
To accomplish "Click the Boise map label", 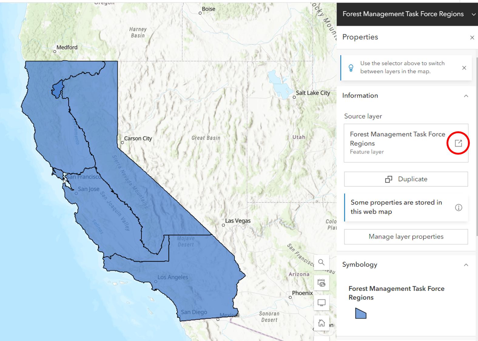I will (x=208, y=9).
